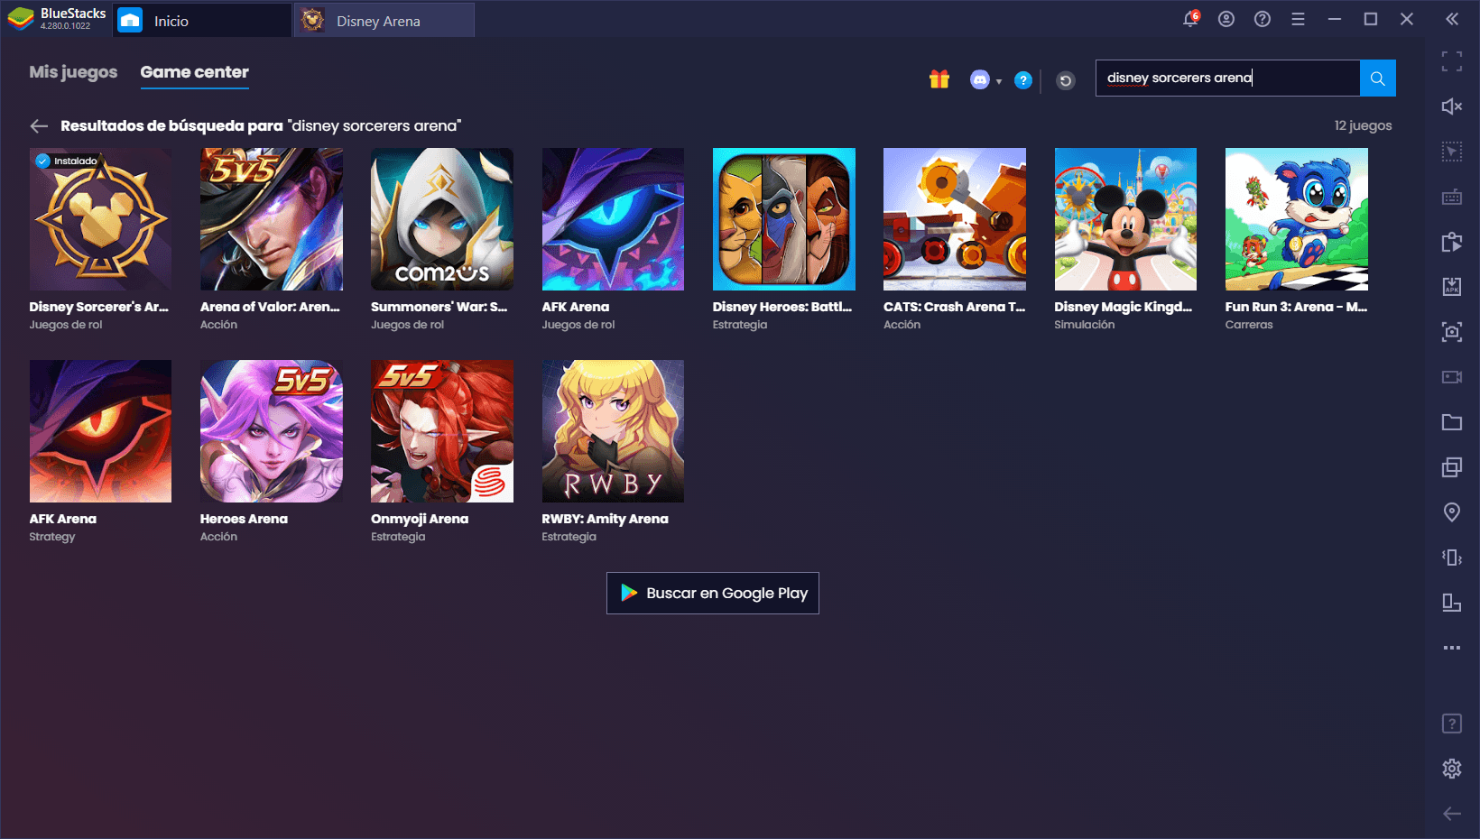
Task: Open Onmyoji Arena game thumbnail
Action: [x=442, y=431]
